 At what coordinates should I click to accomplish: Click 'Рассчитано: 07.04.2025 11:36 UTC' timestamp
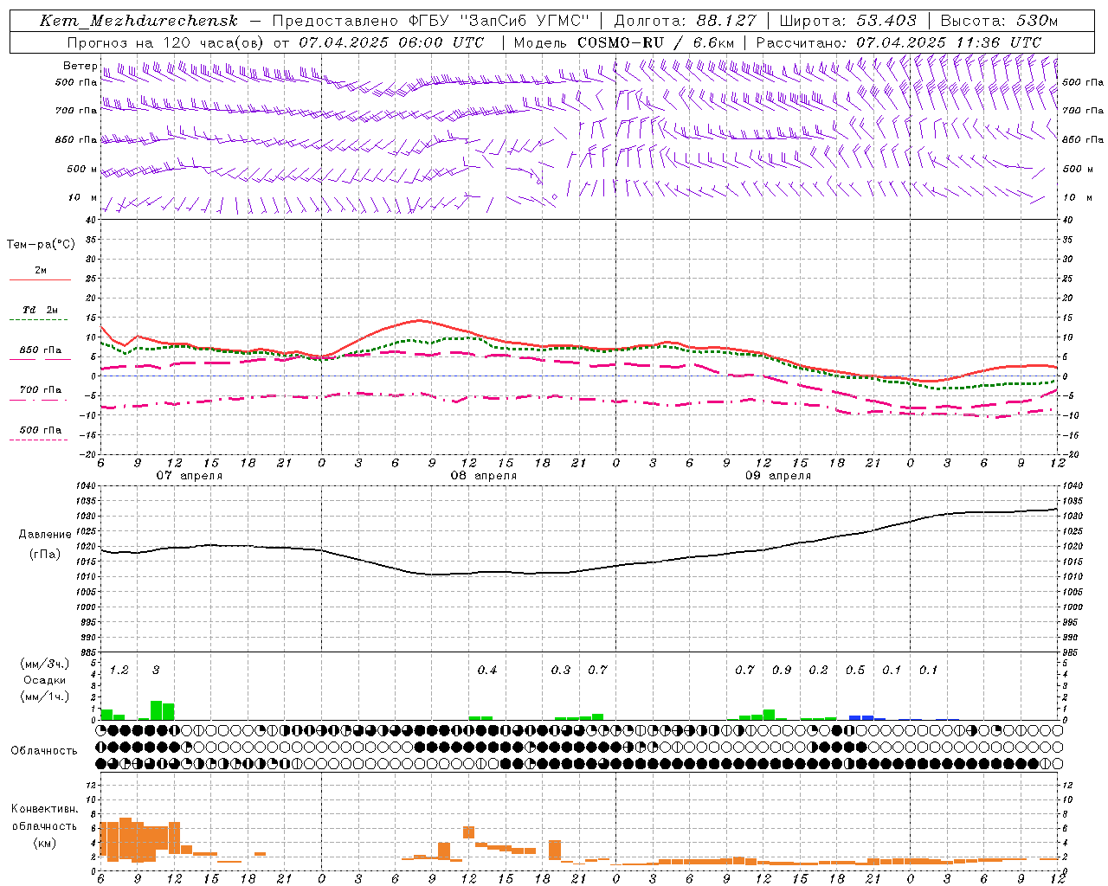(899, 42)
